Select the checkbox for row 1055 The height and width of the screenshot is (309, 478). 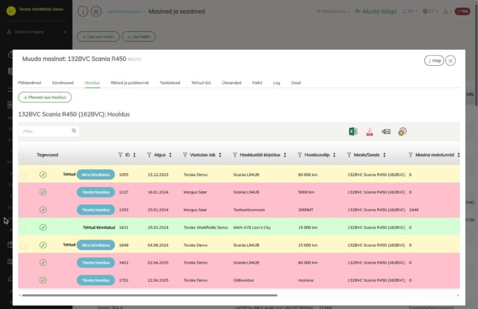pyautogui.click(x=23, y=176)
